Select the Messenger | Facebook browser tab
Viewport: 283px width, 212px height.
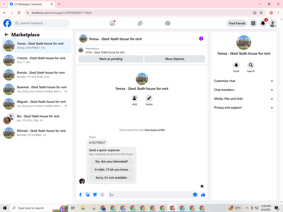coord(31,4)
